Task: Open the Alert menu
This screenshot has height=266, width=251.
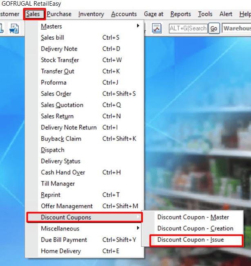Action: point(226,14)
